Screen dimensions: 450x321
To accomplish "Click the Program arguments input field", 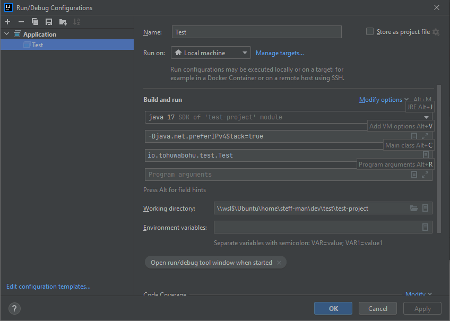I will (x=276, y=175).
